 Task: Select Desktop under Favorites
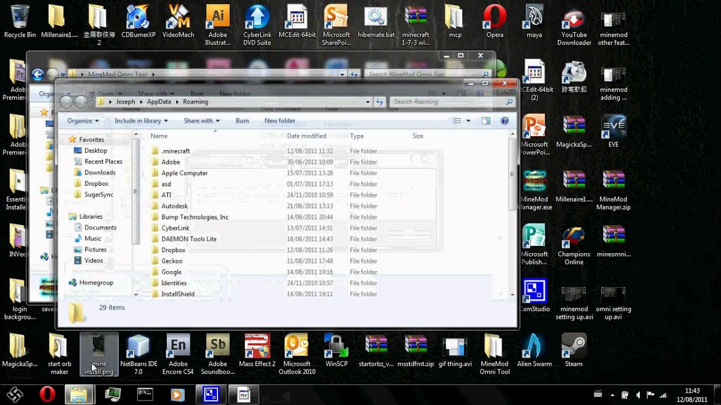[x=96, y=150]
